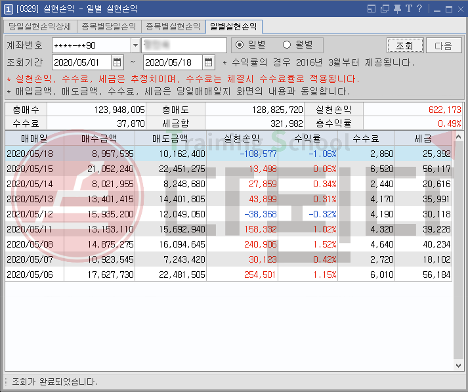Click the 매매일 column header
468x392 pixels.
coord(34,139)
